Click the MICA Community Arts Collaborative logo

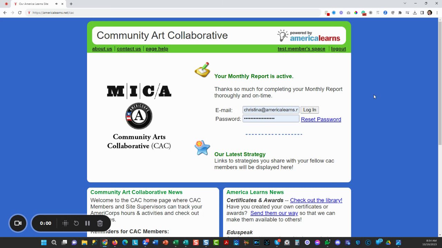[139, 116]
